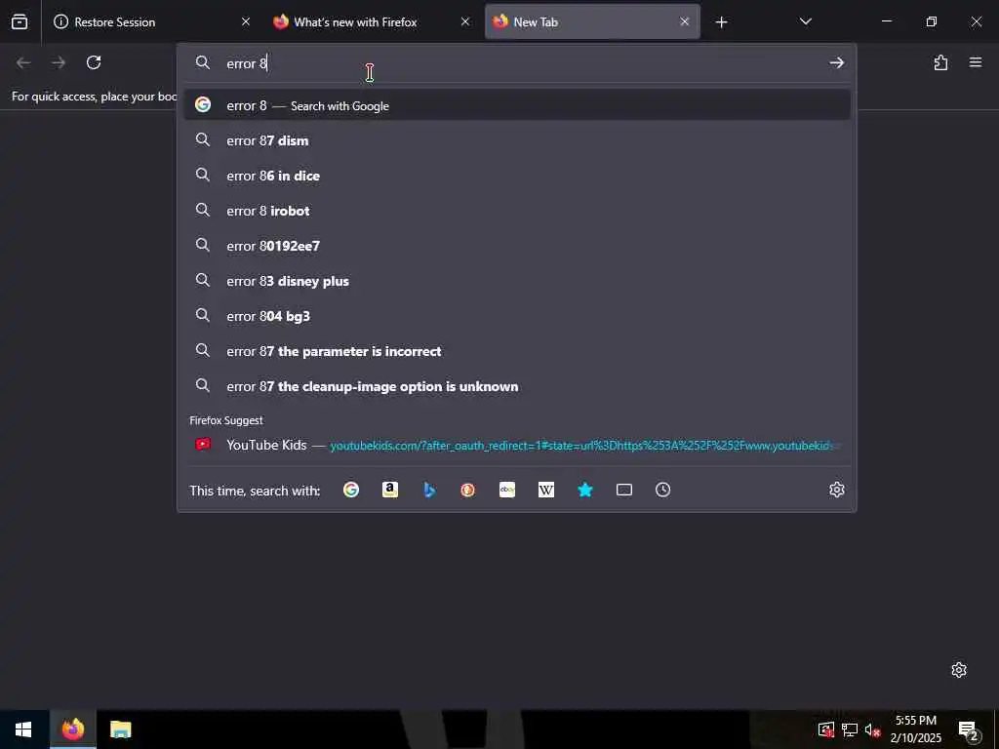Viewport: 999px width, 749px height.
Task: Close the Restore Session tab
Action: click(245, 22)
